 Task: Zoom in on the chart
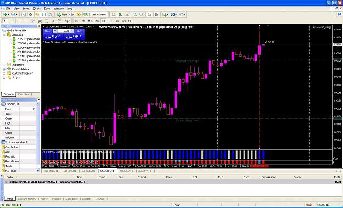[135, 14]
